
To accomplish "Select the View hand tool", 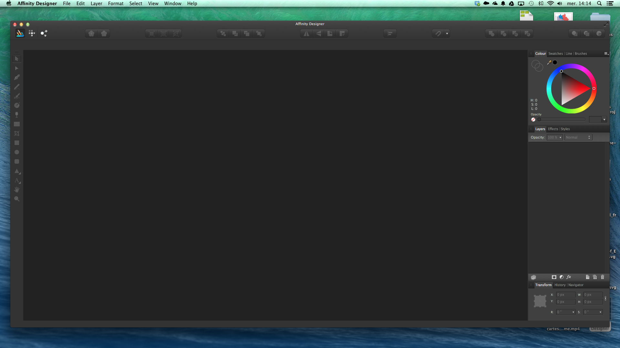I will [x=17, y=189].
